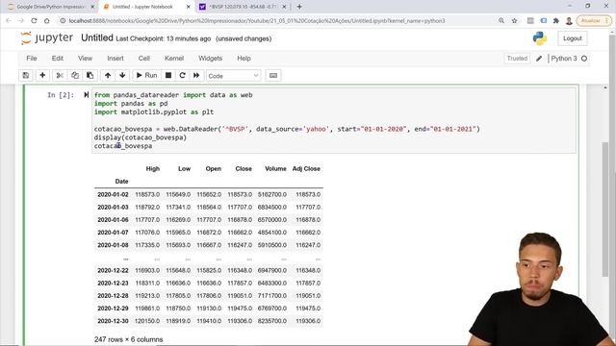
Task: Open the Edit menu
Action: click(x=58, y=59)
